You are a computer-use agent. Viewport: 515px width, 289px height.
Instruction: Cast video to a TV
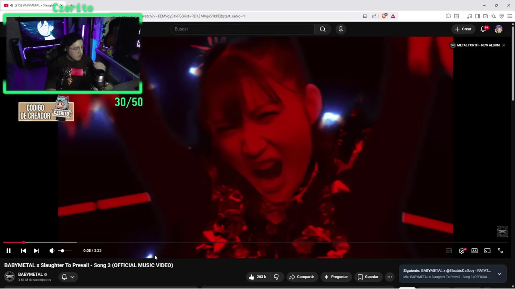pyautogui.click(x=487, y=251)
